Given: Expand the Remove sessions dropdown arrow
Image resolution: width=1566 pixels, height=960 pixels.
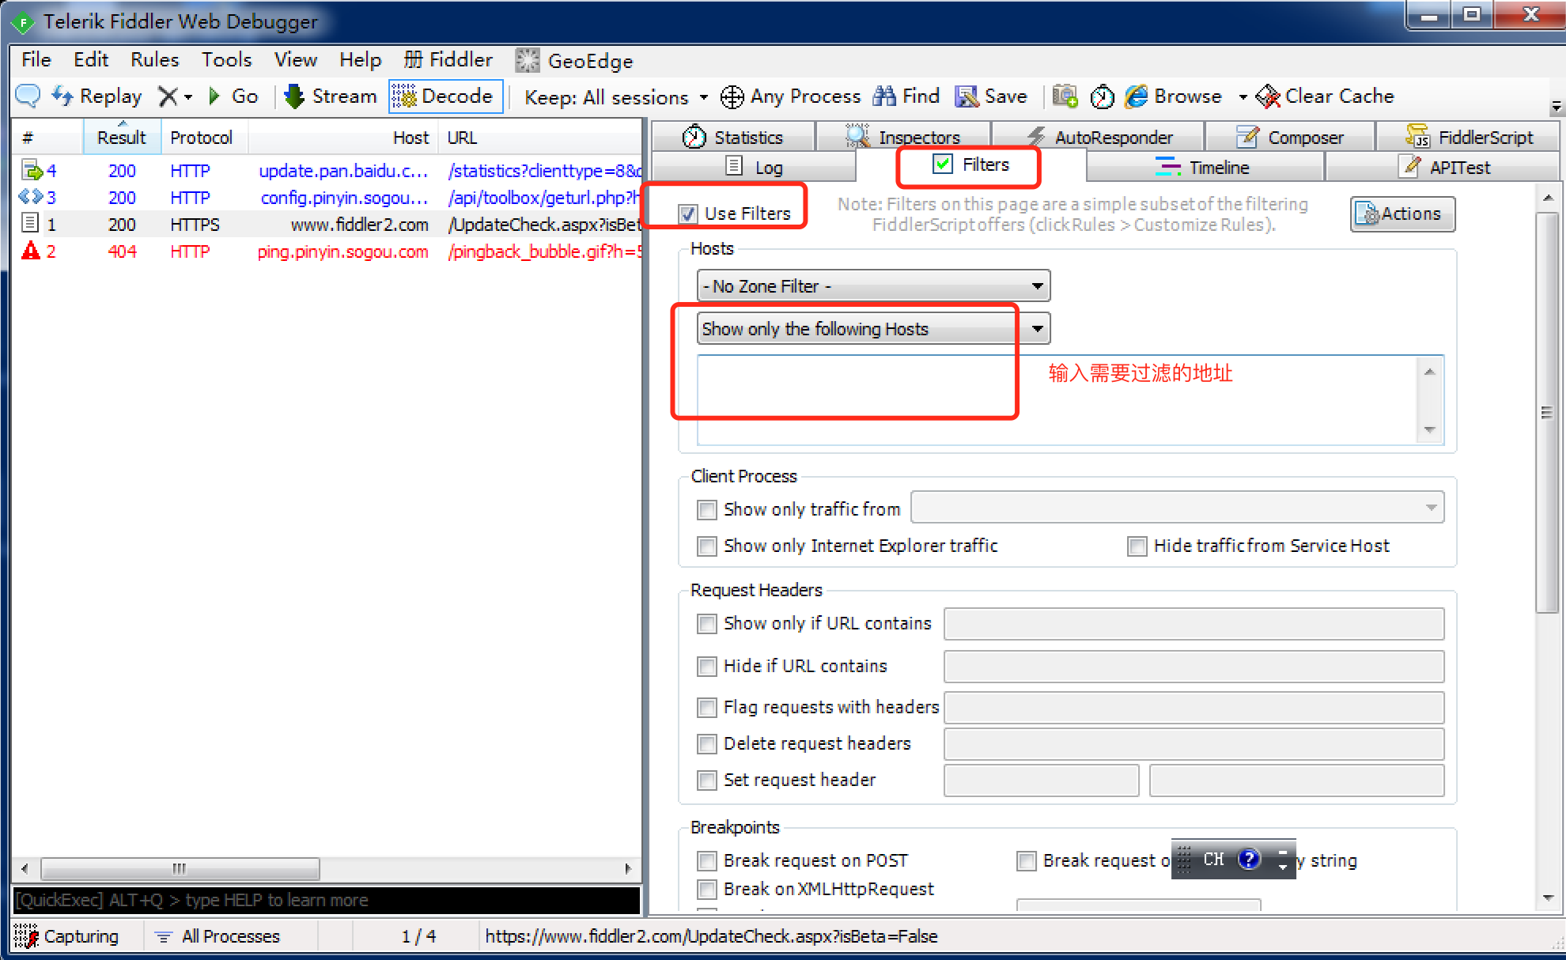Looking at the screenshot, I should (188, 97).
